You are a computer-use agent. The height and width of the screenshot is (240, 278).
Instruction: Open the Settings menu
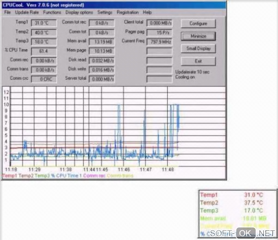click(105, 13)
